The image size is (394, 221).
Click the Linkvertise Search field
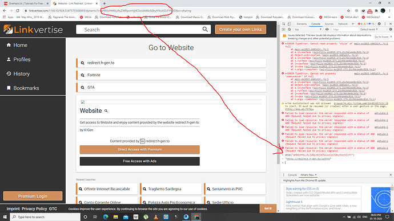pos(143,29)
